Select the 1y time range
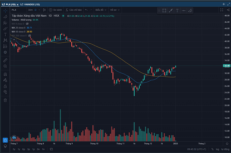 [x=18, y=149]
